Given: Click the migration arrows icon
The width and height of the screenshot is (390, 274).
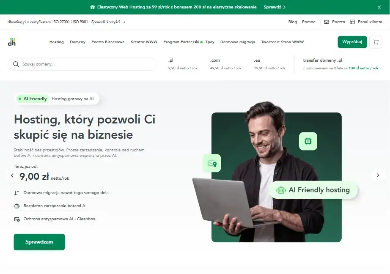Looking at the screenshot, I should tap(16, 193).
